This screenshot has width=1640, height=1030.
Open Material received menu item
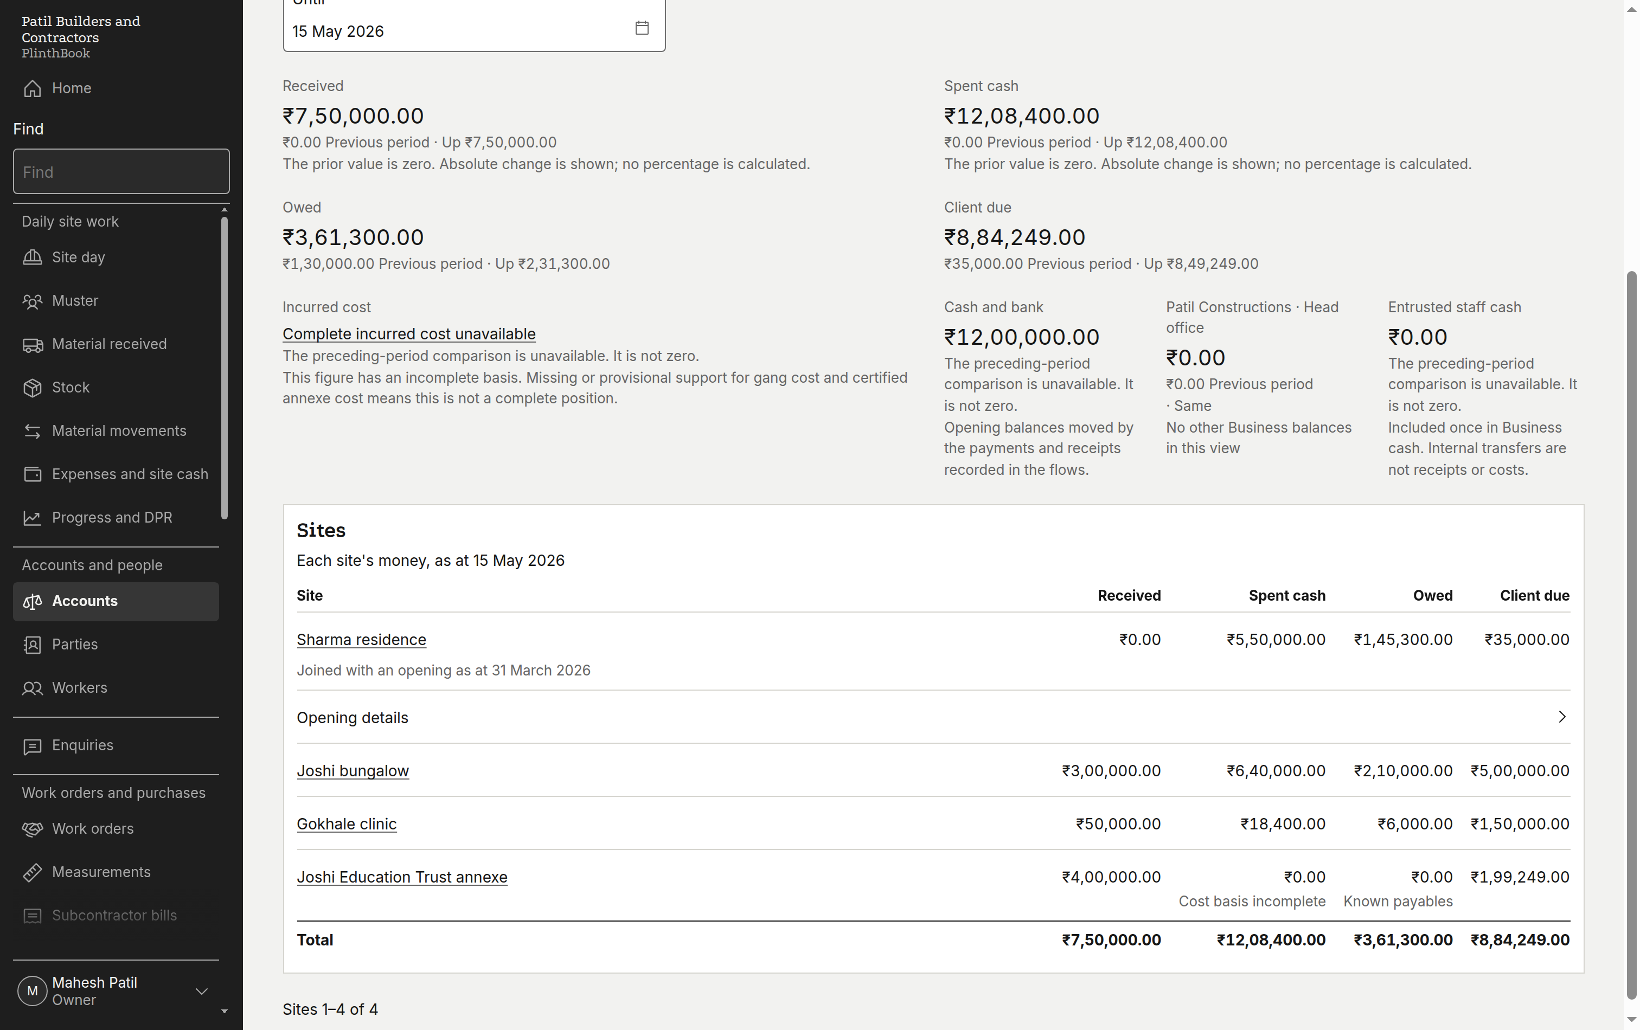pyautogui.click(x=116, y=344)
